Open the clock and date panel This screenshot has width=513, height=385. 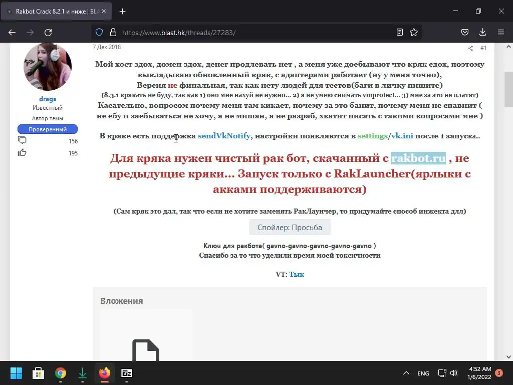(479, 373)
